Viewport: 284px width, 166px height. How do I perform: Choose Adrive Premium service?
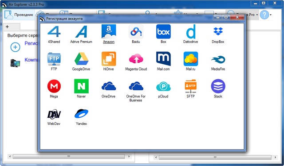pyautogui.click(x=81, y=31)
